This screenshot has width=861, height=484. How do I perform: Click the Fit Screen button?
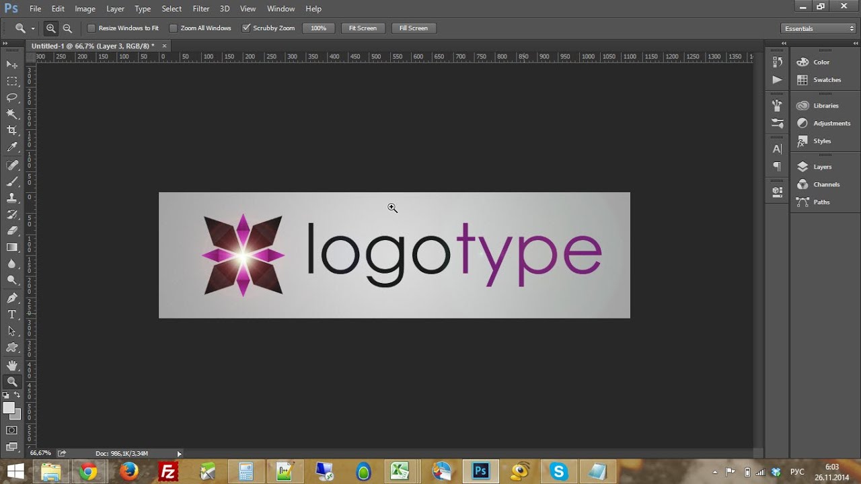(363, 28)
